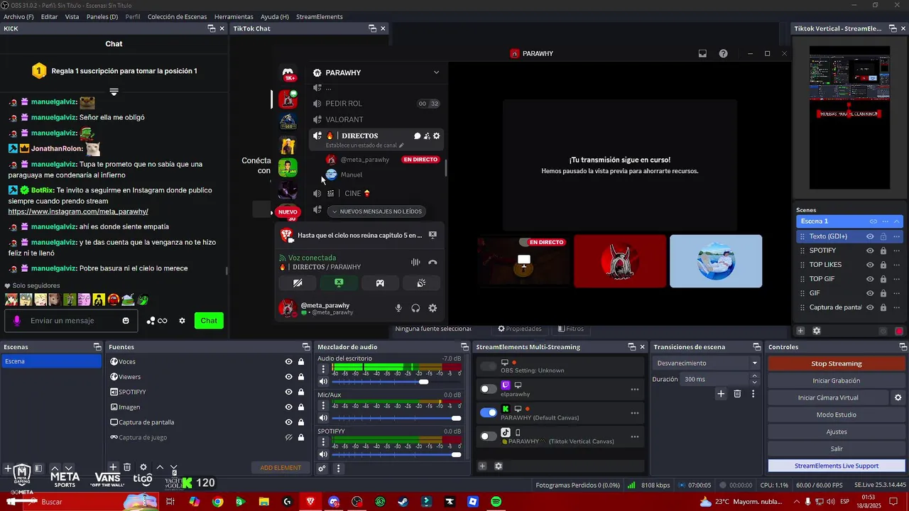
Task: Open the Vista menu
Action: coord(72,16)
